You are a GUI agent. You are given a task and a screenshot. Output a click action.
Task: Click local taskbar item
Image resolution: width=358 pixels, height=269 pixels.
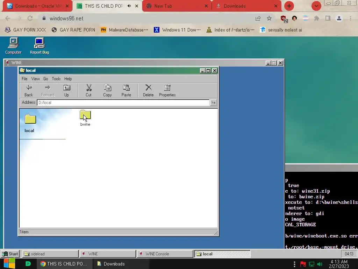[223, 254]
